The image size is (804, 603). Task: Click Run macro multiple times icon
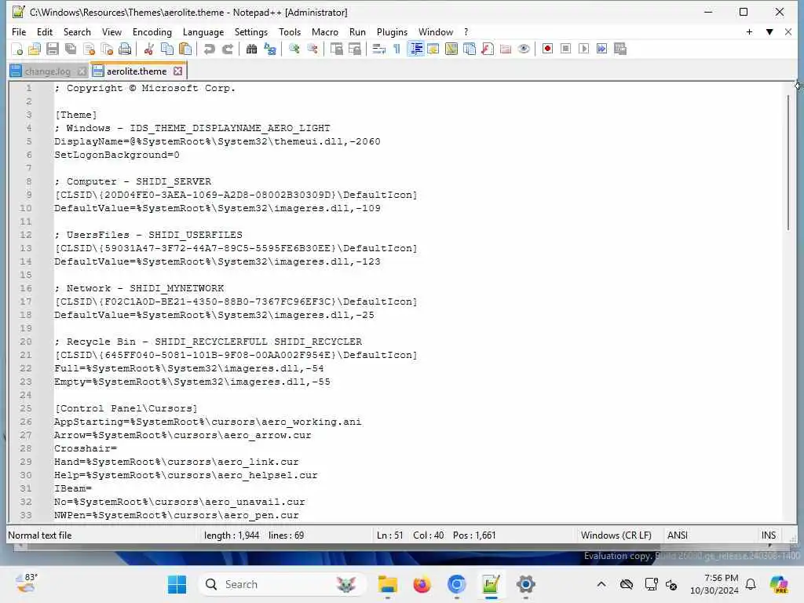coord(602,49)
